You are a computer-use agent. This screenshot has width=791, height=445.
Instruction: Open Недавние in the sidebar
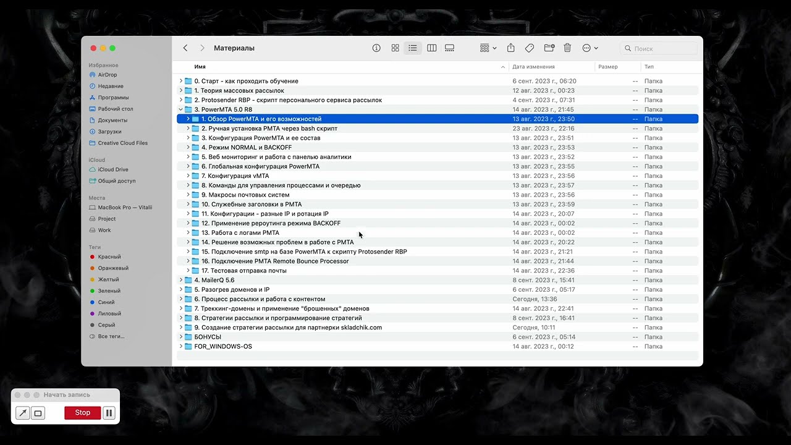tap(111, 87)
